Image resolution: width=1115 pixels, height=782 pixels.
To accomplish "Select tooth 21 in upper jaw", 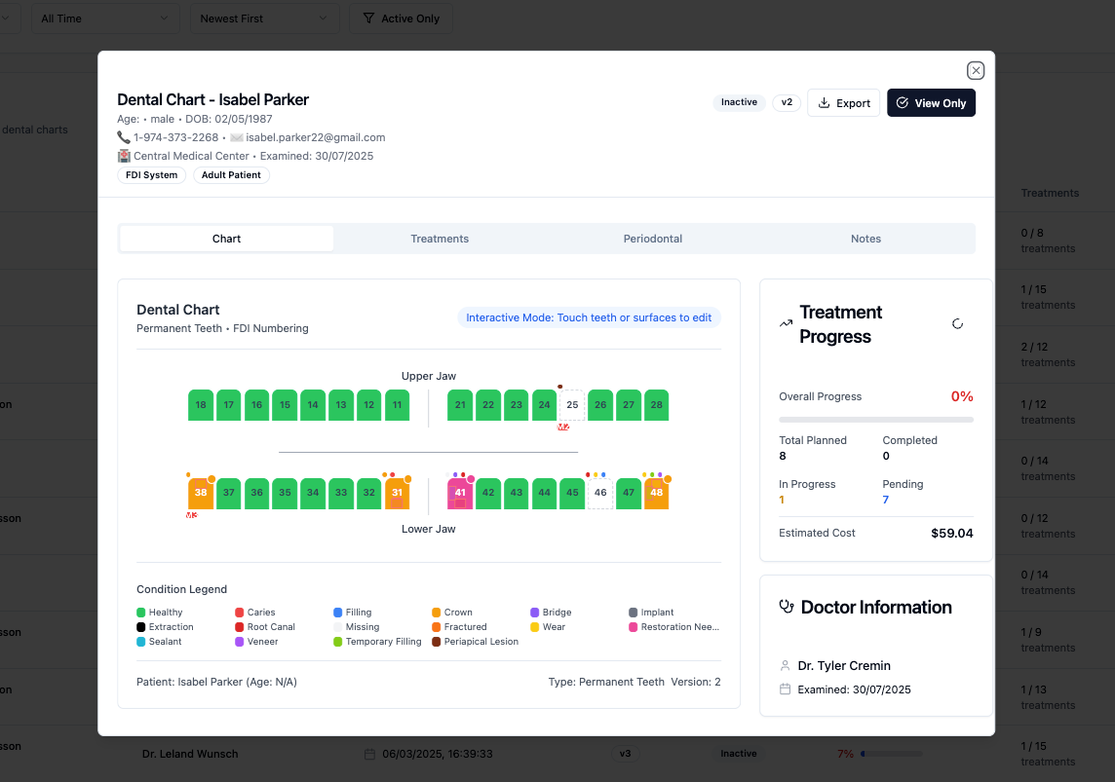I will [x=460, y=405].
